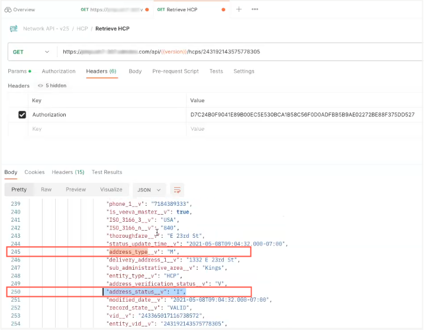
Task: Click the Overview tab icon
Action: (8, 10)
